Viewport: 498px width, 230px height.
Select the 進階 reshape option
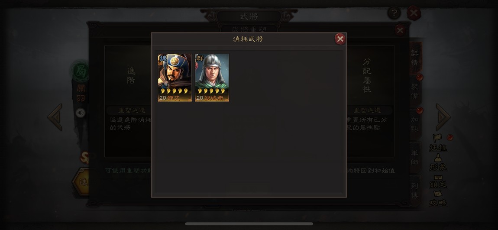(x=131, y=76)
